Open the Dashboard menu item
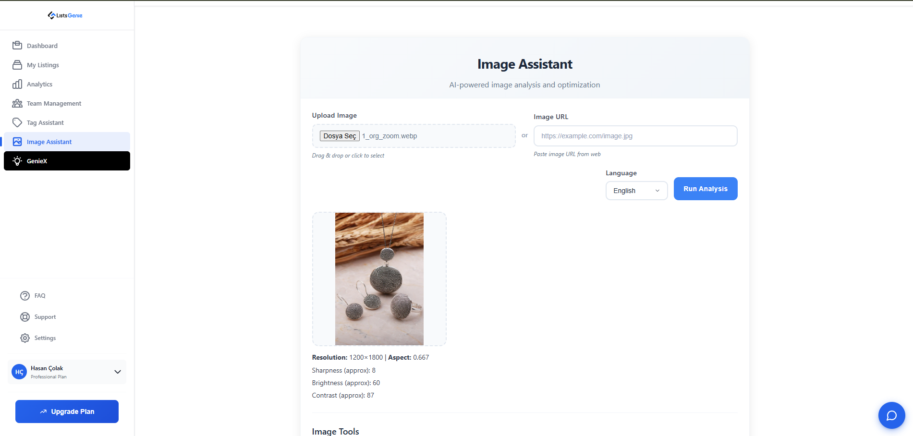 [x=67, y=46]
